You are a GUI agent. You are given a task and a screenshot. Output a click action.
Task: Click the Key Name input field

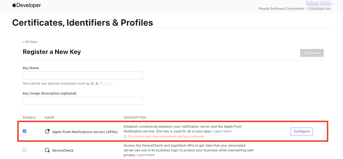click(83, 75)
